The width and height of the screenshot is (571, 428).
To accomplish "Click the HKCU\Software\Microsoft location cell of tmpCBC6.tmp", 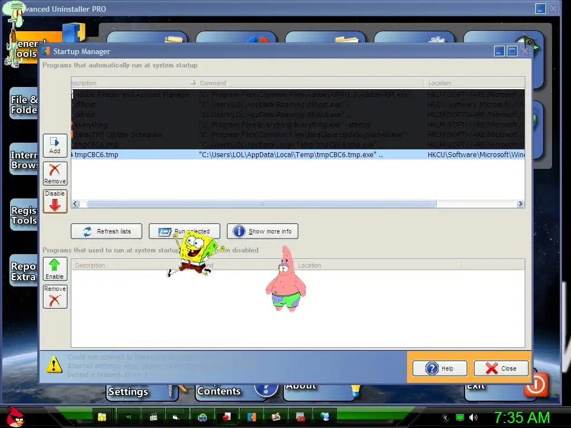I will click(x=476, y=155).
